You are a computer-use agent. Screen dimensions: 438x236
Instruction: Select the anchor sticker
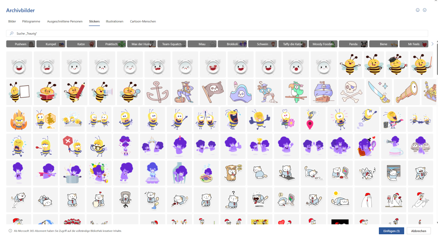157,91
